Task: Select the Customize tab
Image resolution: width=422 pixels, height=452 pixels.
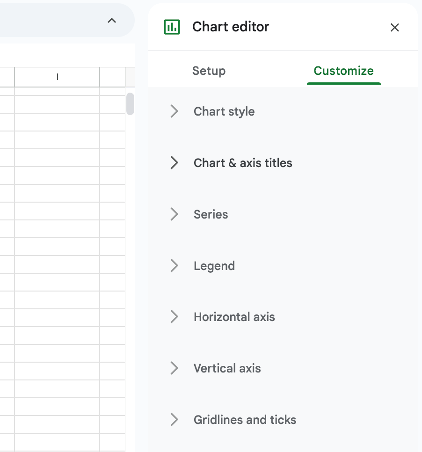Action: click(343, 71)
